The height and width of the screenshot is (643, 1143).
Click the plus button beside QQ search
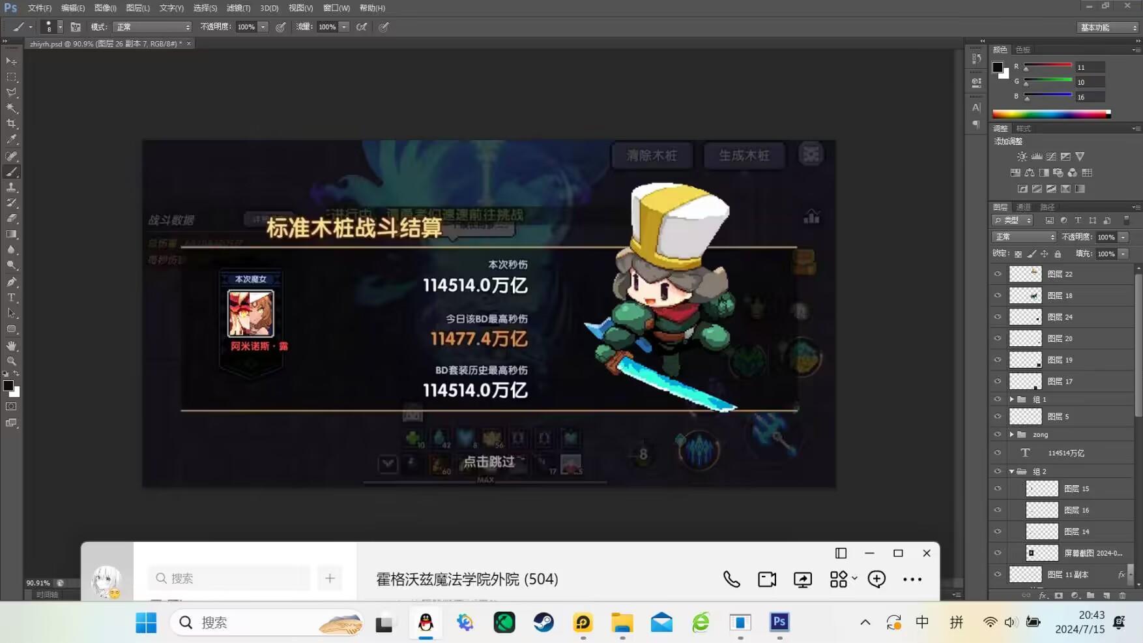(x=330, y=578)
